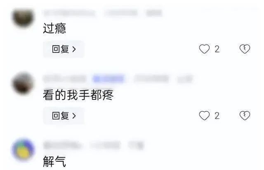
Task: Click the 回复 button under "过瘾"
Action: coord(64,49)
